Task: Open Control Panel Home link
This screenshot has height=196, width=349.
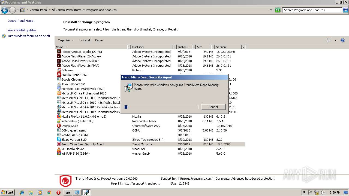Action: 20,21
